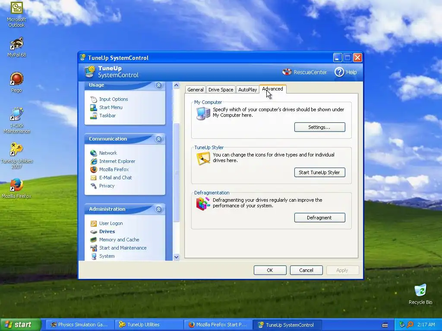Screen dimensions: 442x331
Task: Collapse the Communication panel chevron
Action: pos(159,139)
